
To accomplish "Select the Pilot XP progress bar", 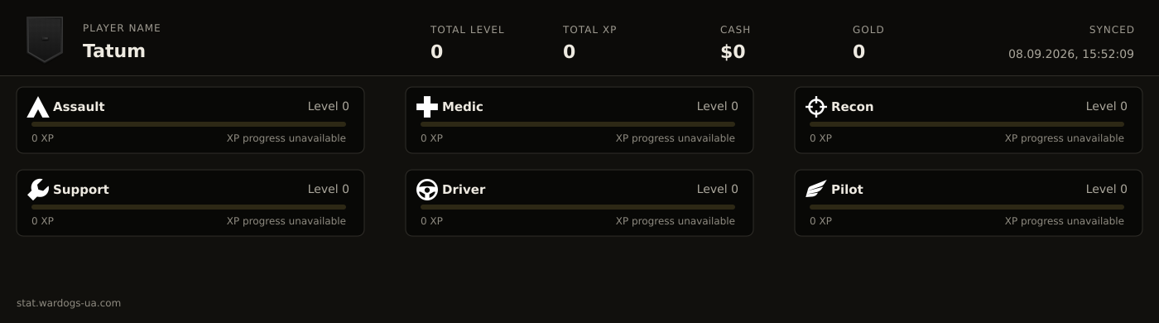I will 967,207.
